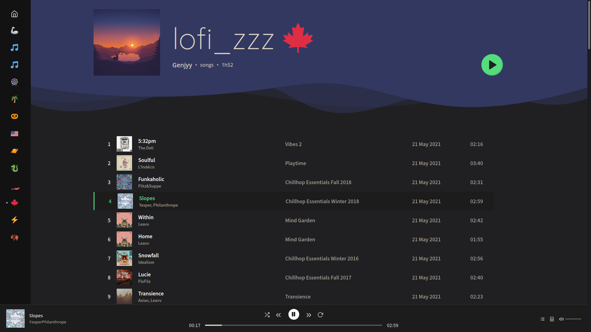Open the Genjyy user profile link
This screenshot has height=332, width=591.
tap(182, 65)
